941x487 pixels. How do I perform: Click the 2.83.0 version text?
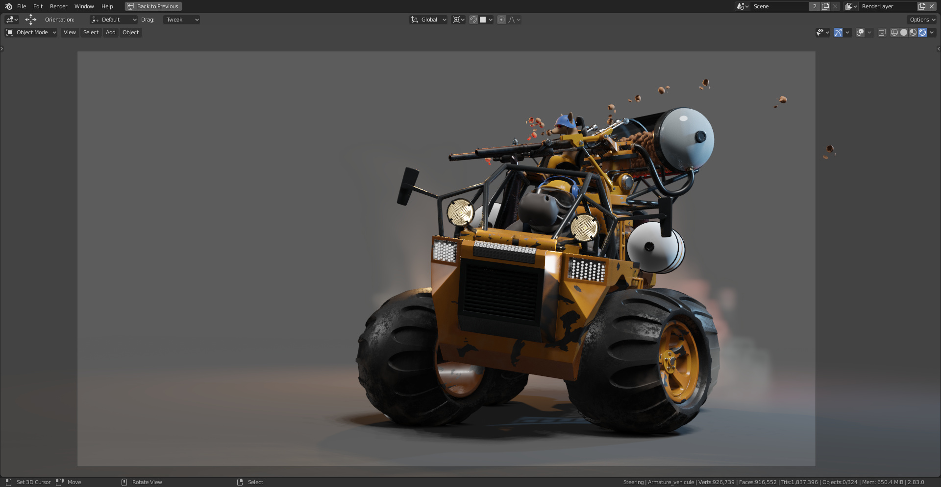click(x=916, y=482)
